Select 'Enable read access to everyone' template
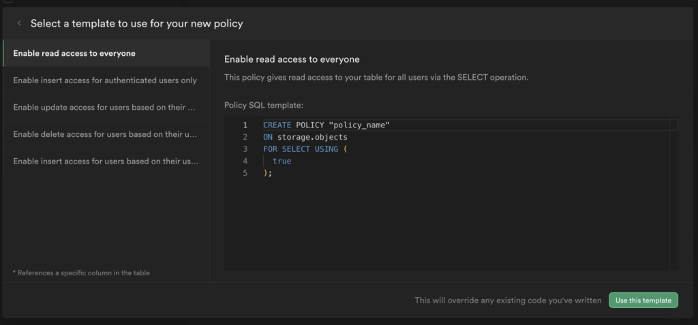The width and height of the screenshot is (698, 325). pyautogui.click(x=74, y=53)
